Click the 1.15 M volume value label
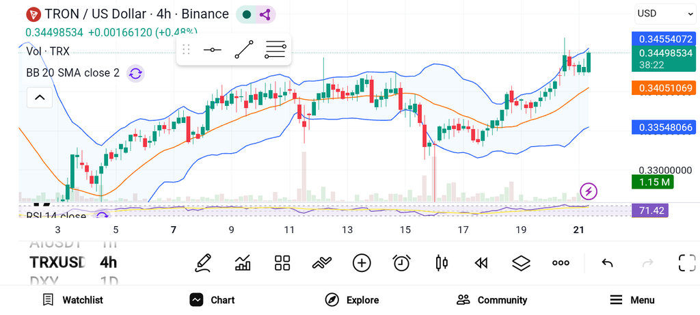 coord(652,182)
